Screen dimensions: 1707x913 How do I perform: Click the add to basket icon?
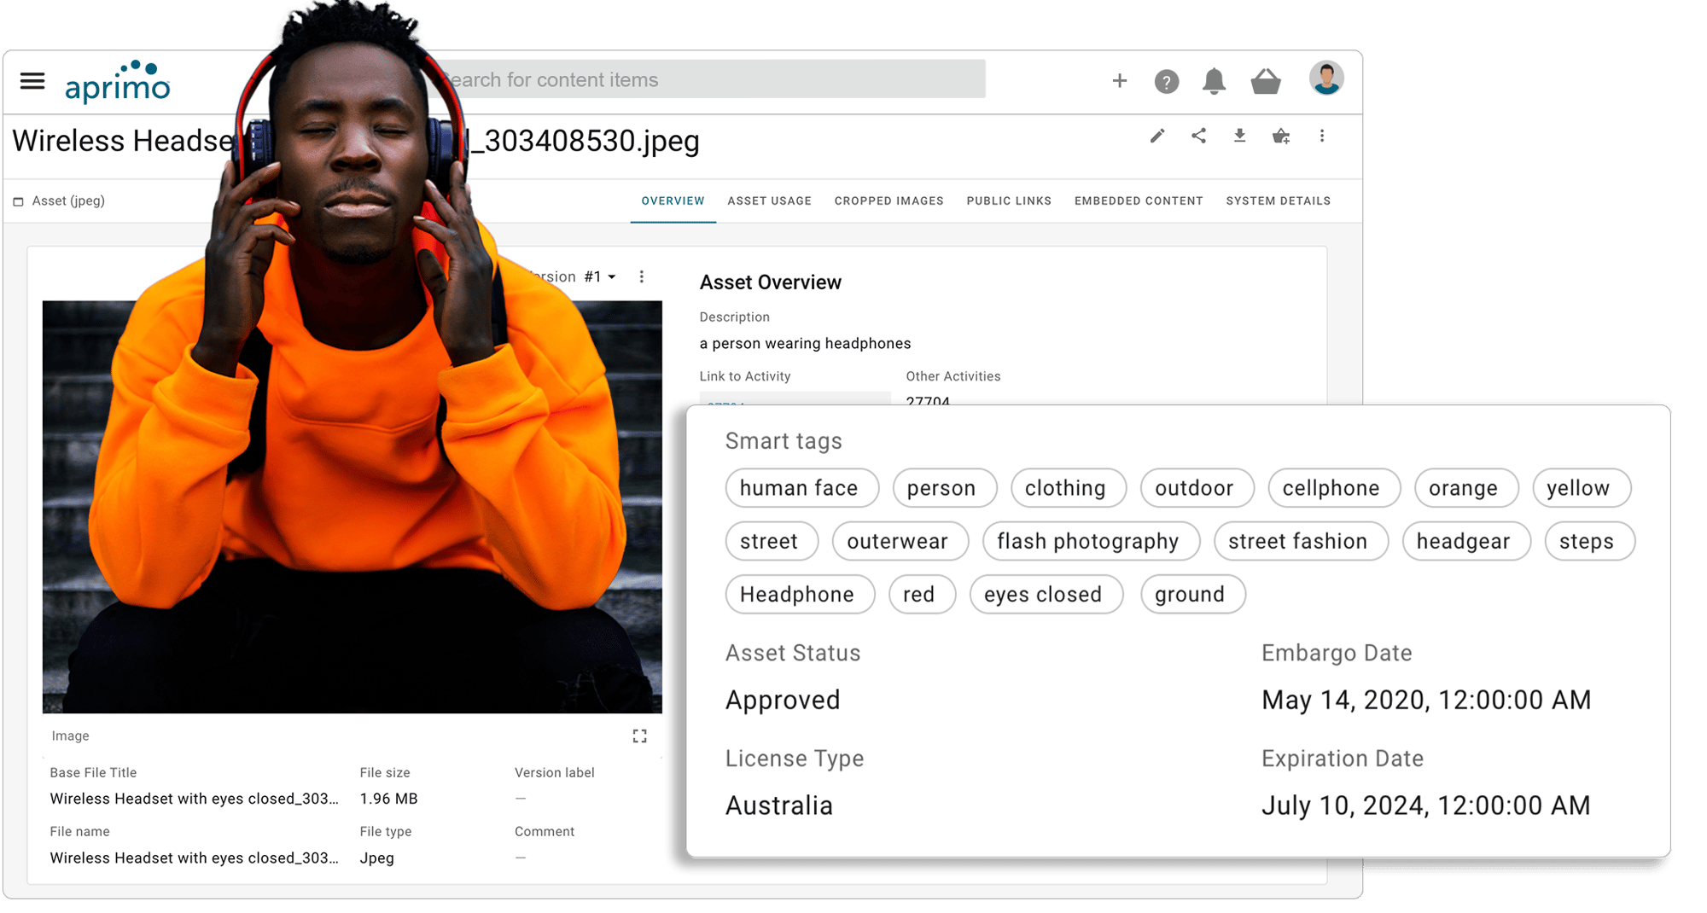click(x=1281, y=136)
